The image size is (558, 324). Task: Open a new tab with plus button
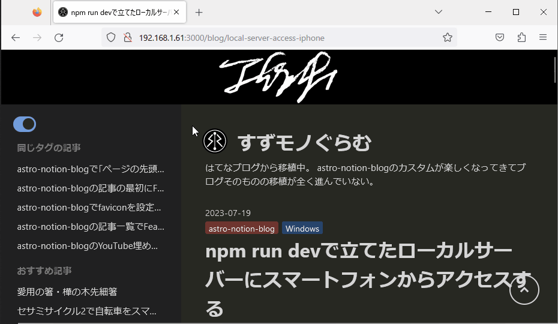point(199,13)
